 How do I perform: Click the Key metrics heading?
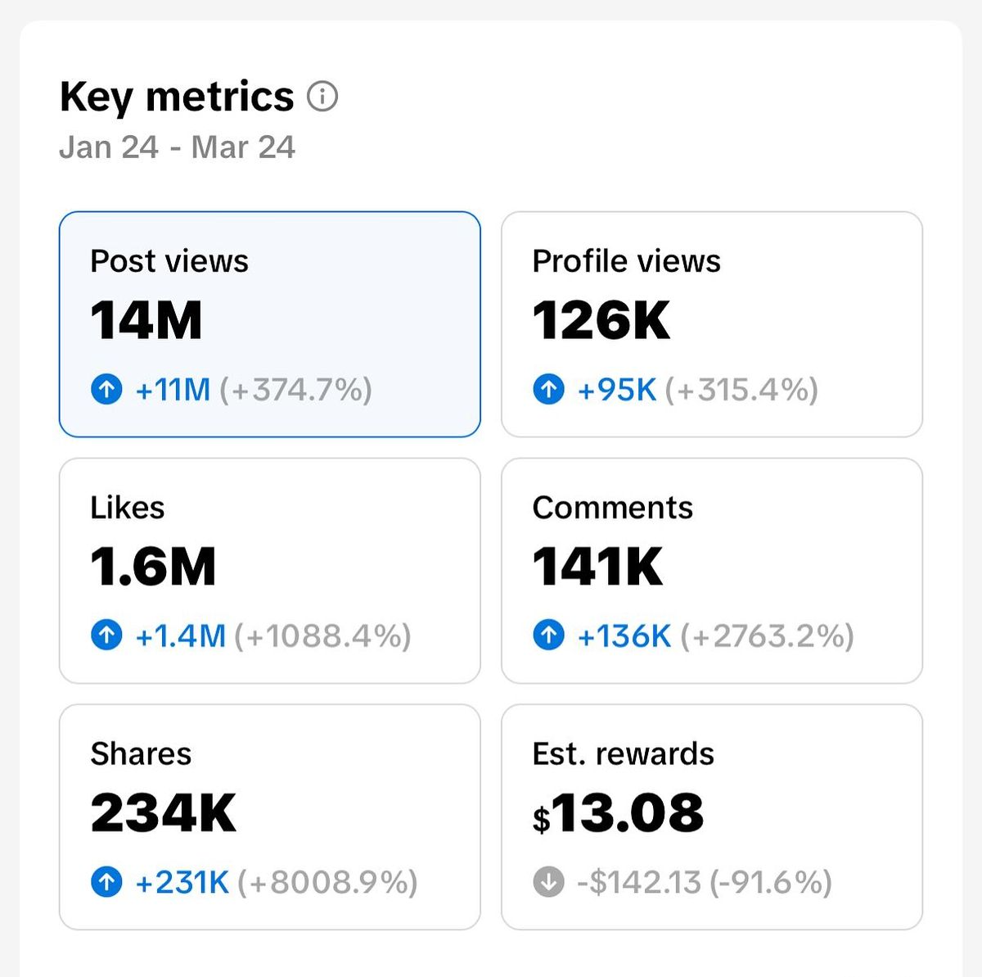click(x=177, y=97)
